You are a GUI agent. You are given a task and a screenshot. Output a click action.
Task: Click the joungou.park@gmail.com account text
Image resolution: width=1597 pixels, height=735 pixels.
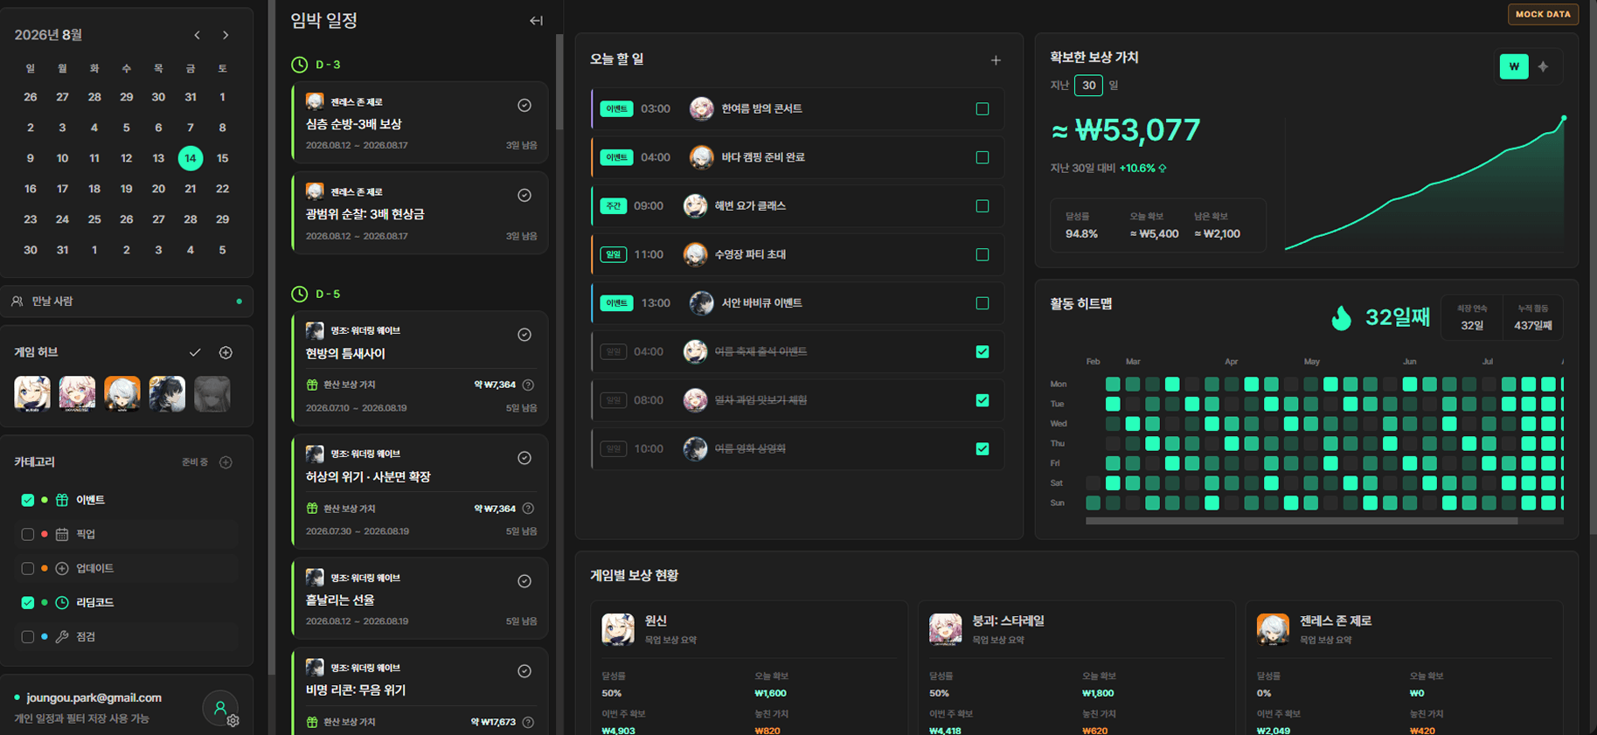pyautogui.click(x=94, y=697)
